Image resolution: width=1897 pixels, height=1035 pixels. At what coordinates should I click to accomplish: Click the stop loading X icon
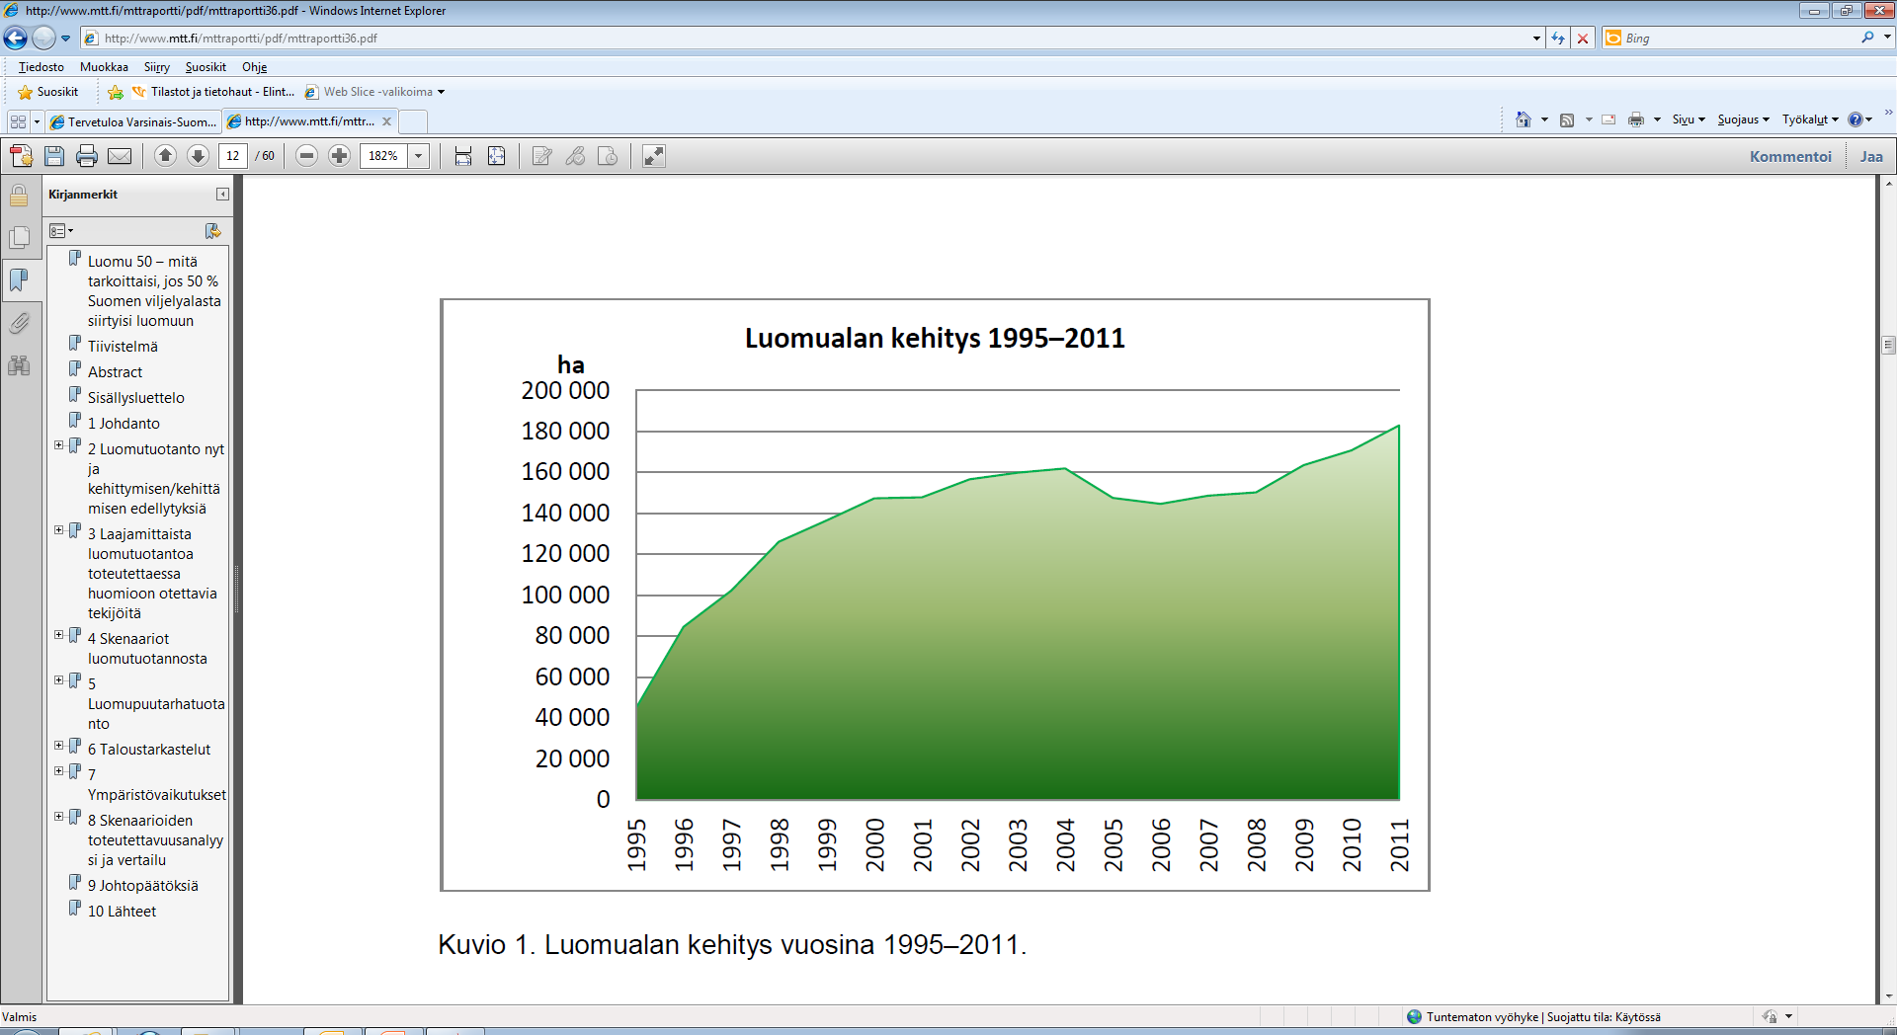[1583, 39]
